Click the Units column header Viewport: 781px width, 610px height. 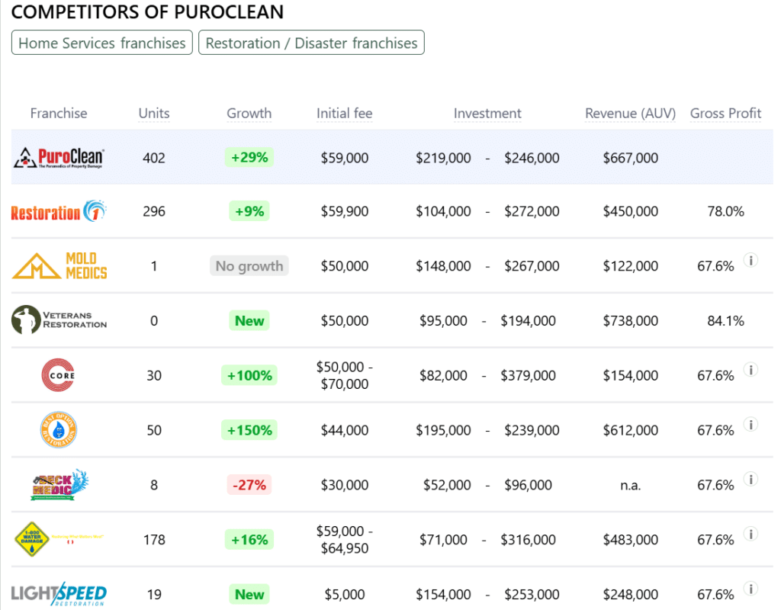click(154, 114)
